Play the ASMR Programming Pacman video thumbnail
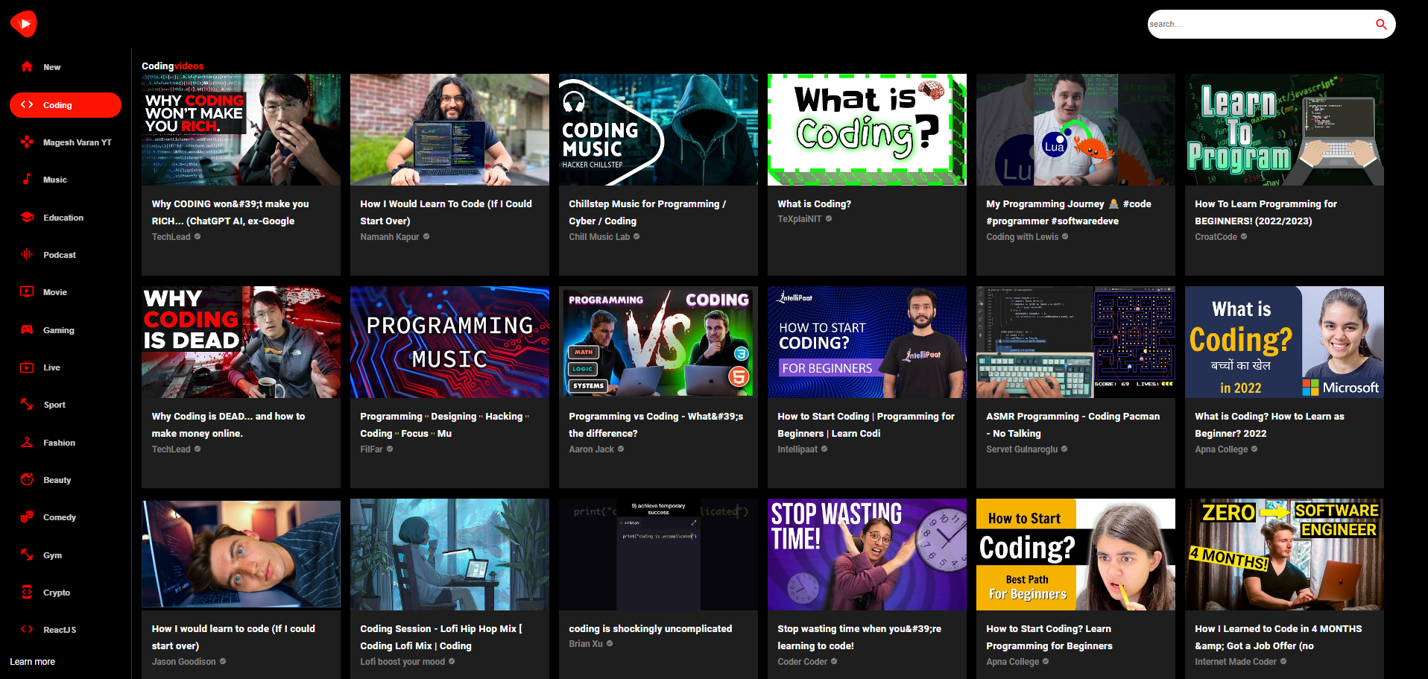1428x679 pixels. coord(1075,342)
